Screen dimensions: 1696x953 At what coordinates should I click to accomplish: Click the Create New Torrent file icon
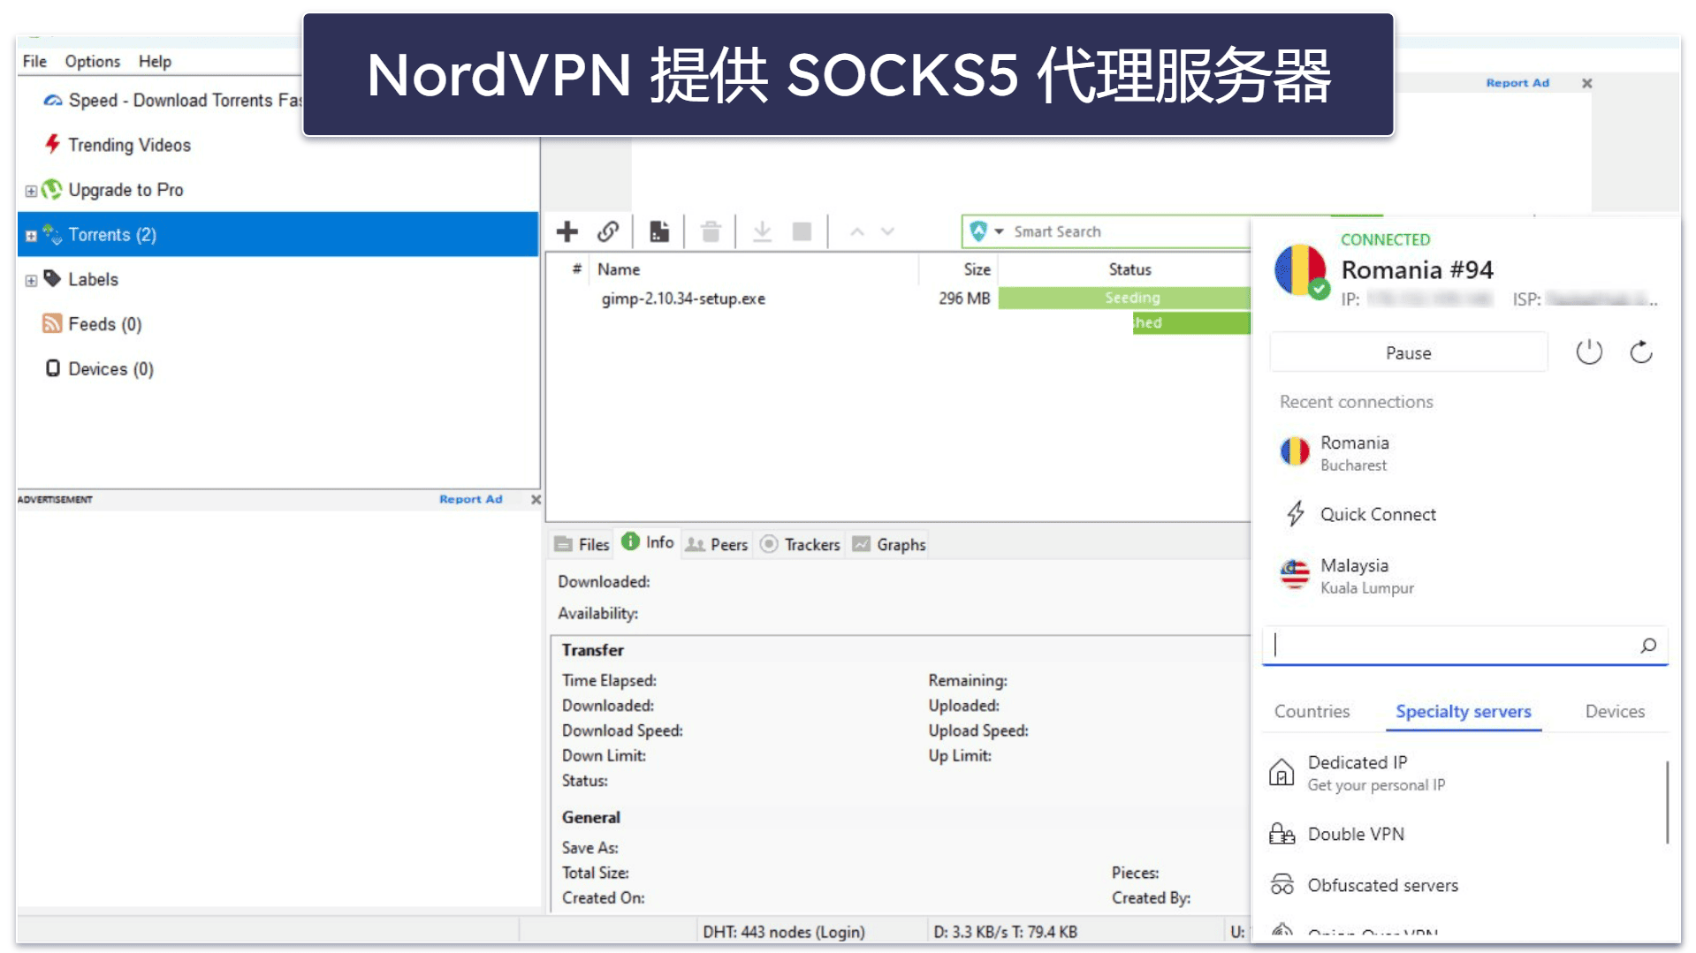(659, 231)
